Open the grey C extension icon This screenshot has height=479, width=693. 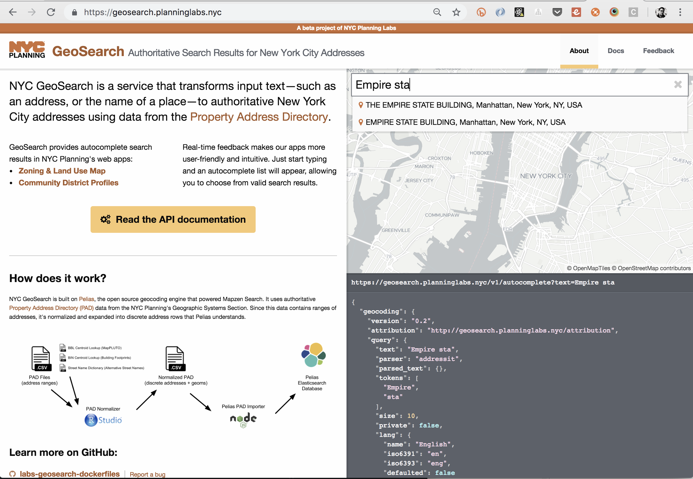(x=633, y=12)
